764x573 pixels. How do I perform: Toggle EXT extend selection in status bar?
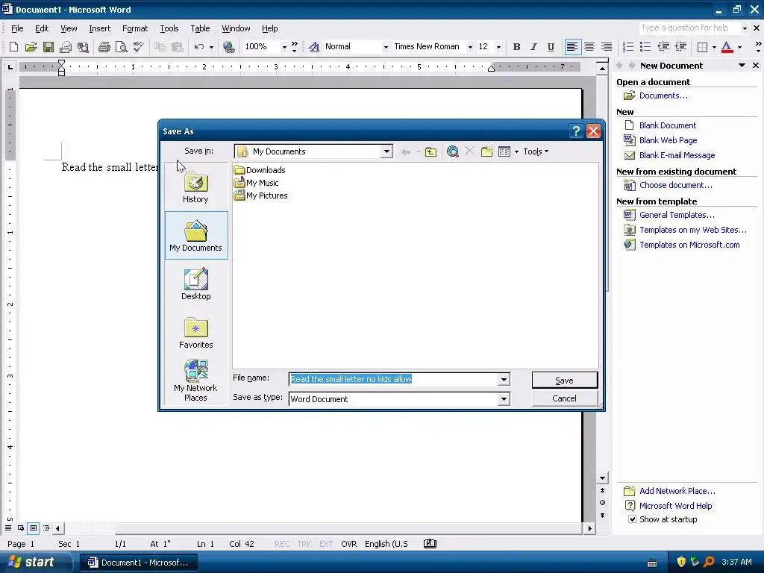(326, 544)
